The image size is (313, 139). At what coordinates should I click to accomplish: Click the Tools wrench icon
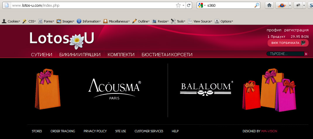click(x=173, y=21)
